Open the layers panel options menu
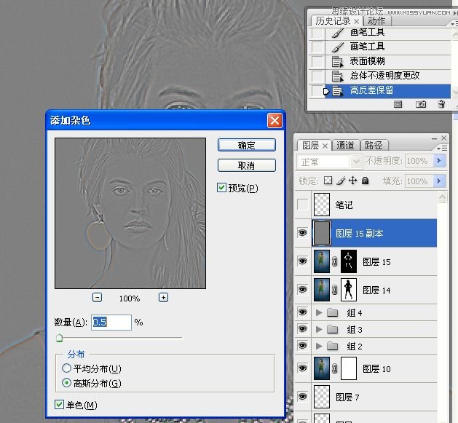This screenshot has height=423, width=458. 442,148
